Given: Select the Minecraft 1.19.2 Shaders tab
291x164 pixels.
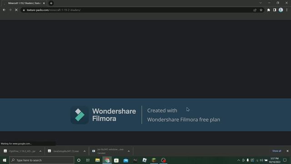Looking at the screenshot, I should [x=25, y=3].
